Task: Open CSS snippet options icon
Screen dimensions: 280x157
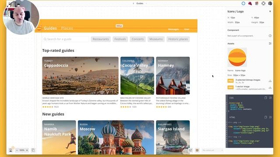Action: point(270,98)
